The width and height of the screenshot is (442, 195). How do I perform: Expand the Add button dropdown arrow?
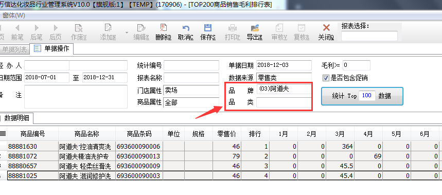[127, 33]
